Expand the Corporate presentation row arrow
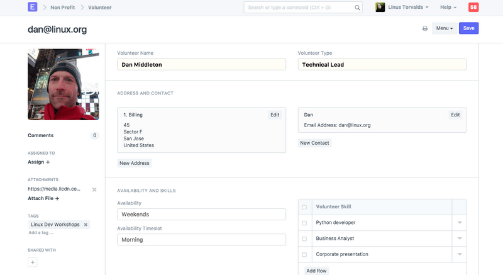503x275 pixels. tap(459, 254)
